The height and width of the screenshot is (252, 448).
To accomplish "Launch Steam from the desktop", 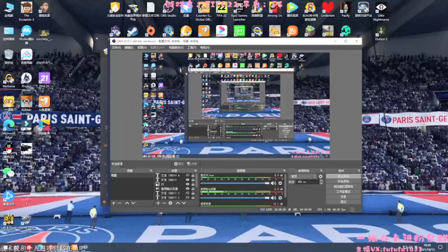I will [x=133, y=31].
